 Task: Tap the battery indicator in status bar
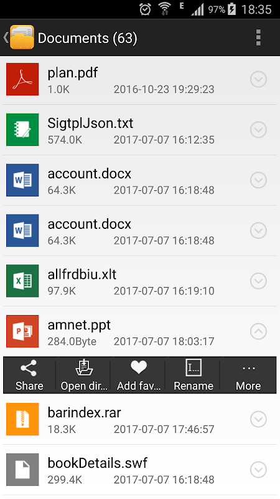click(x=231, y=9)
